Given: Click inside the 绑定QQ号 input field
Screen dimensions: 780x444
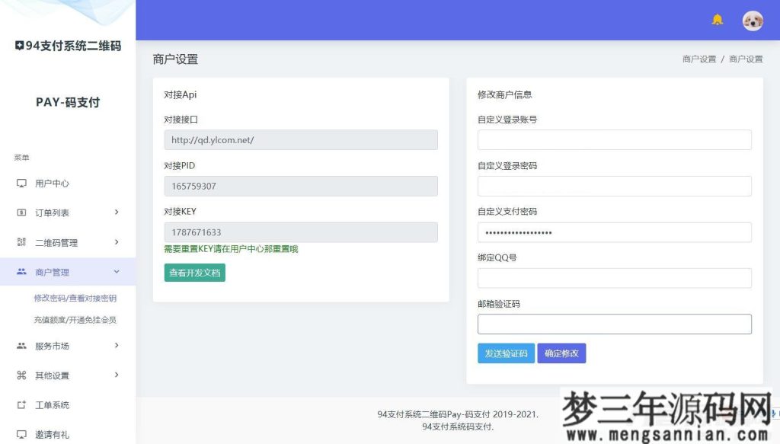Looking at the screenshot, I should (613, 278).
